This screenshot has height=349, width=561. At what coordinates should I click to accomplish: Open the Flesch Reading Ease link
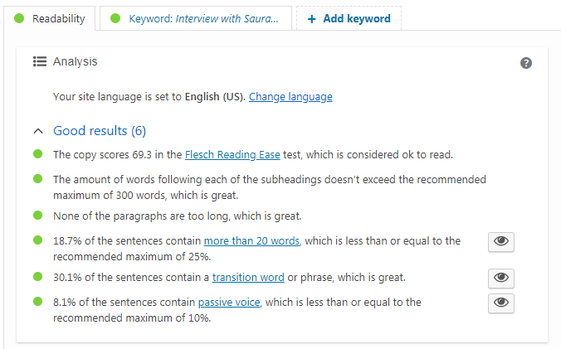(x=232, y=155)
